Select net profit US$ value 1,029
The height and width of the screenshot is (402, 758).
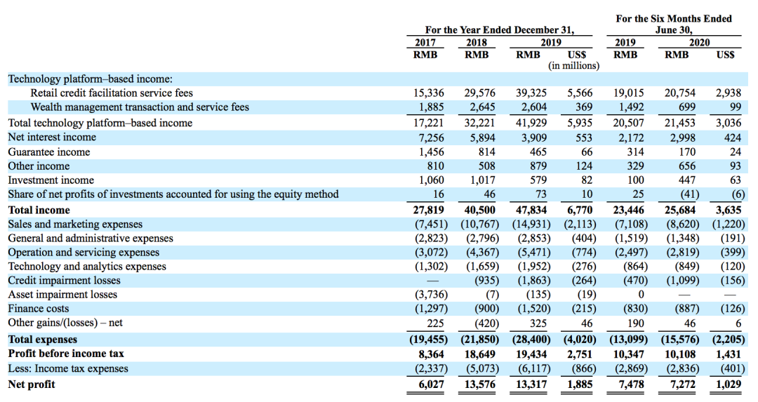pos(729,384)
